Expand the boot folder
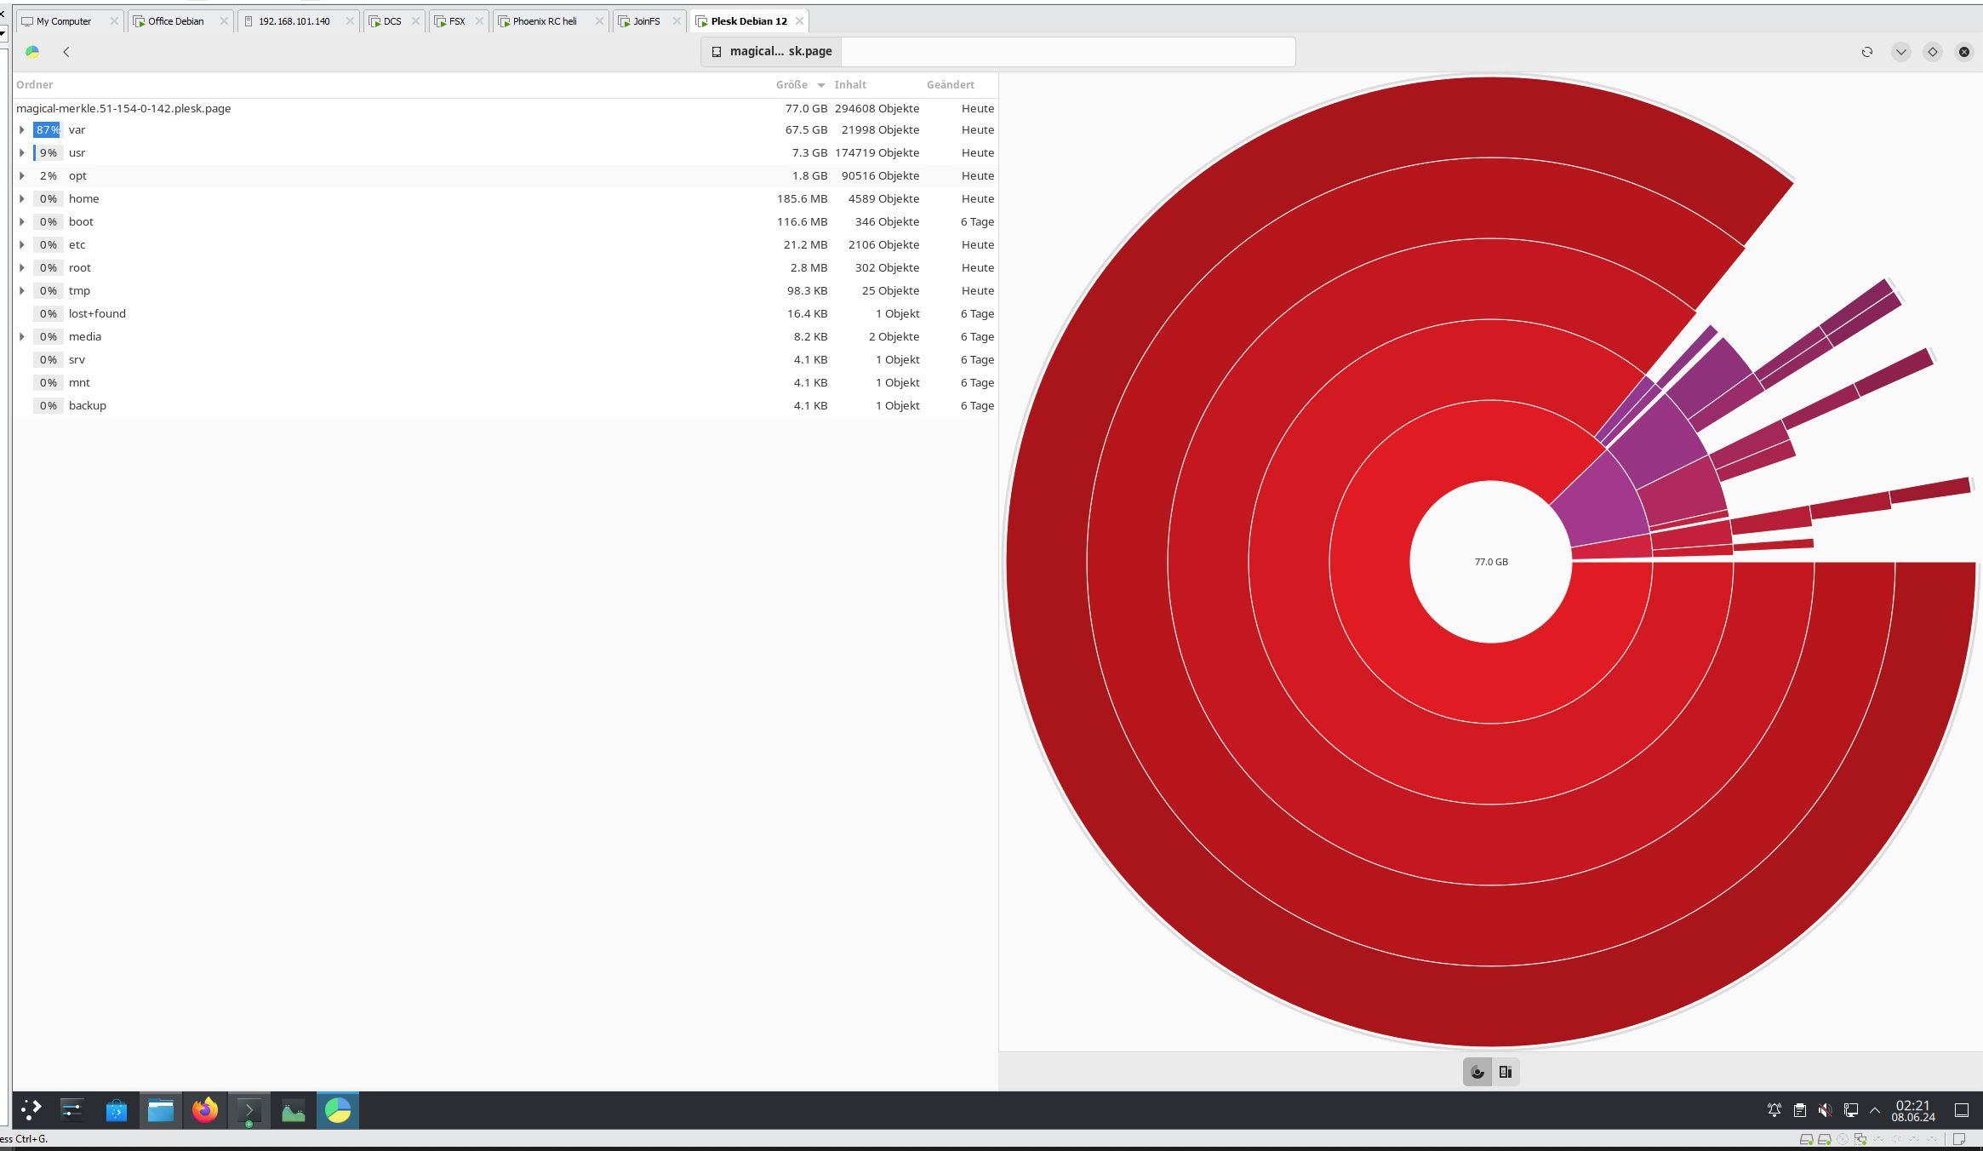Image resolution: width=1983 pixels, height=1151 pixels. [x=22, y=222]
